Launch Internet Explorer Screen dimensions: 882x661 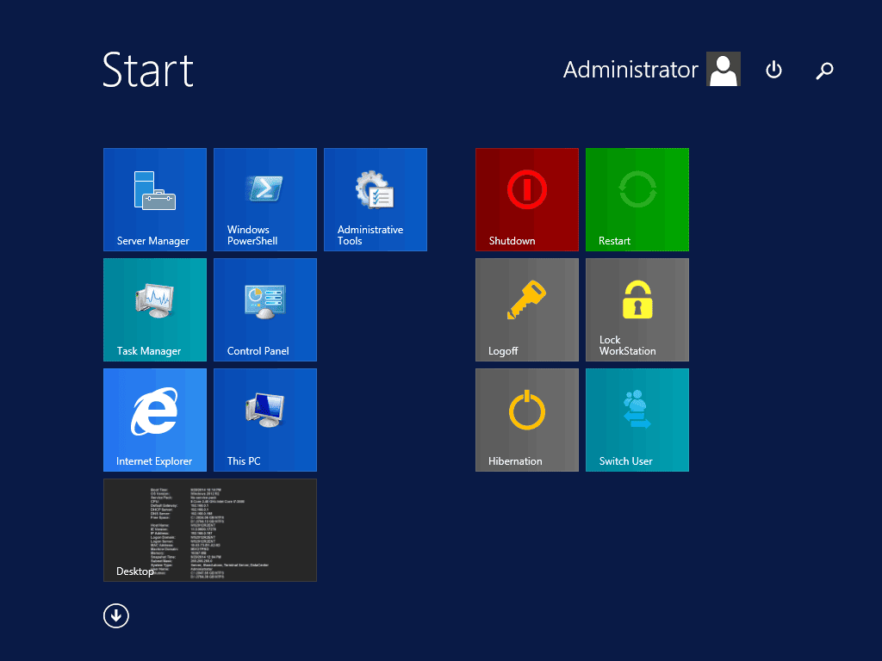[155, 420]
